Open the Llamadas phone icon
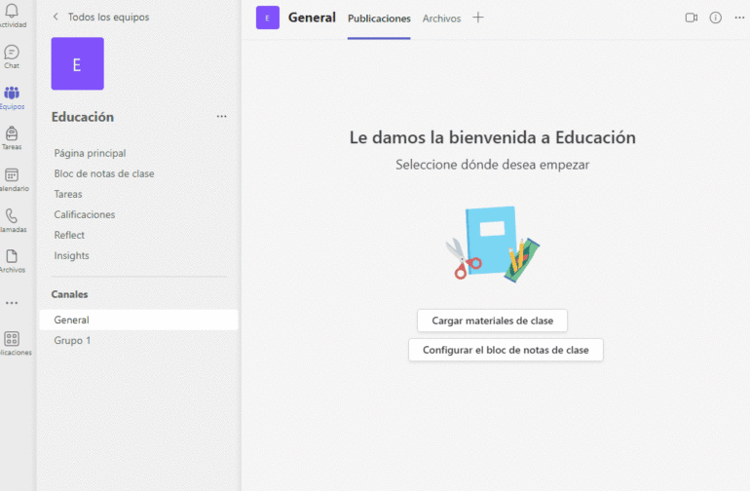 pyautogui.click(x=12, y=216)
